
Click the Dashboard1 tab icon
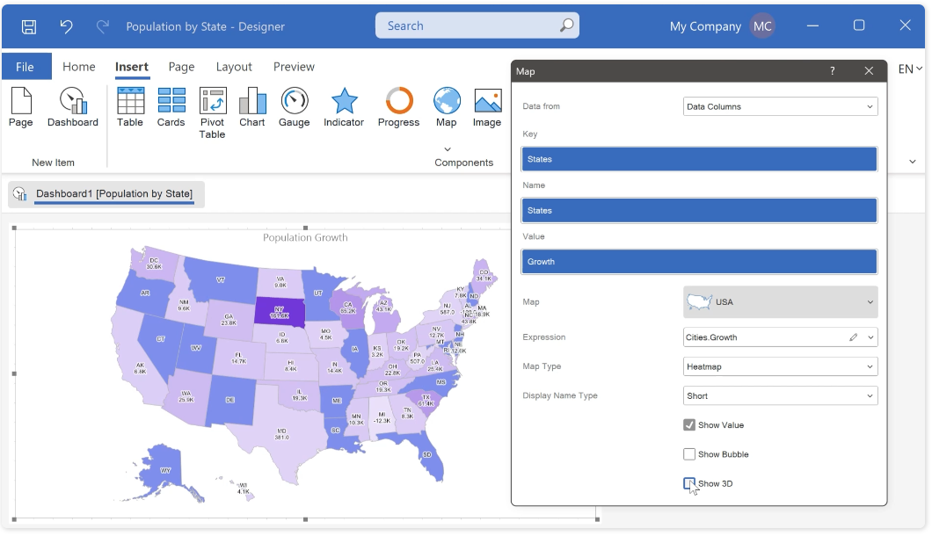point(19,194)
